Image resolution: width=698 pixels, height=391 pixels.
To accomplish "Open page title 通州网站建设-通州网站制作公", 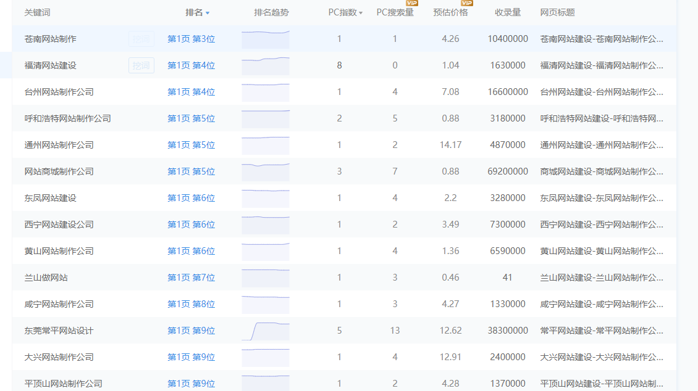I will point(602,145).
